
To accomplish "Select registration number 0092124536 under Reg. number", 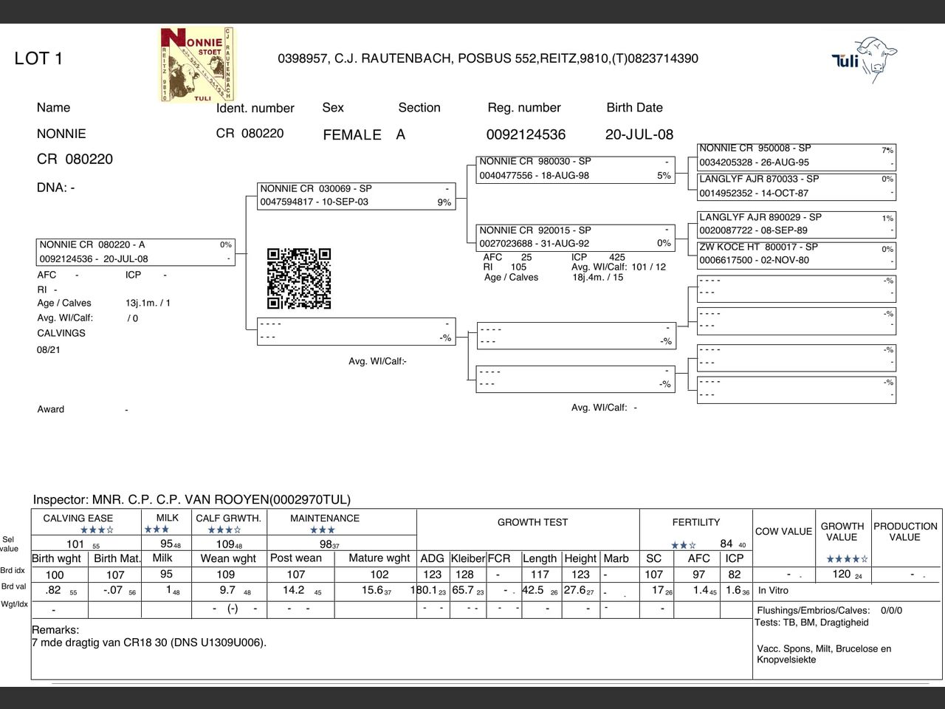I will click(x=526, y=134).
